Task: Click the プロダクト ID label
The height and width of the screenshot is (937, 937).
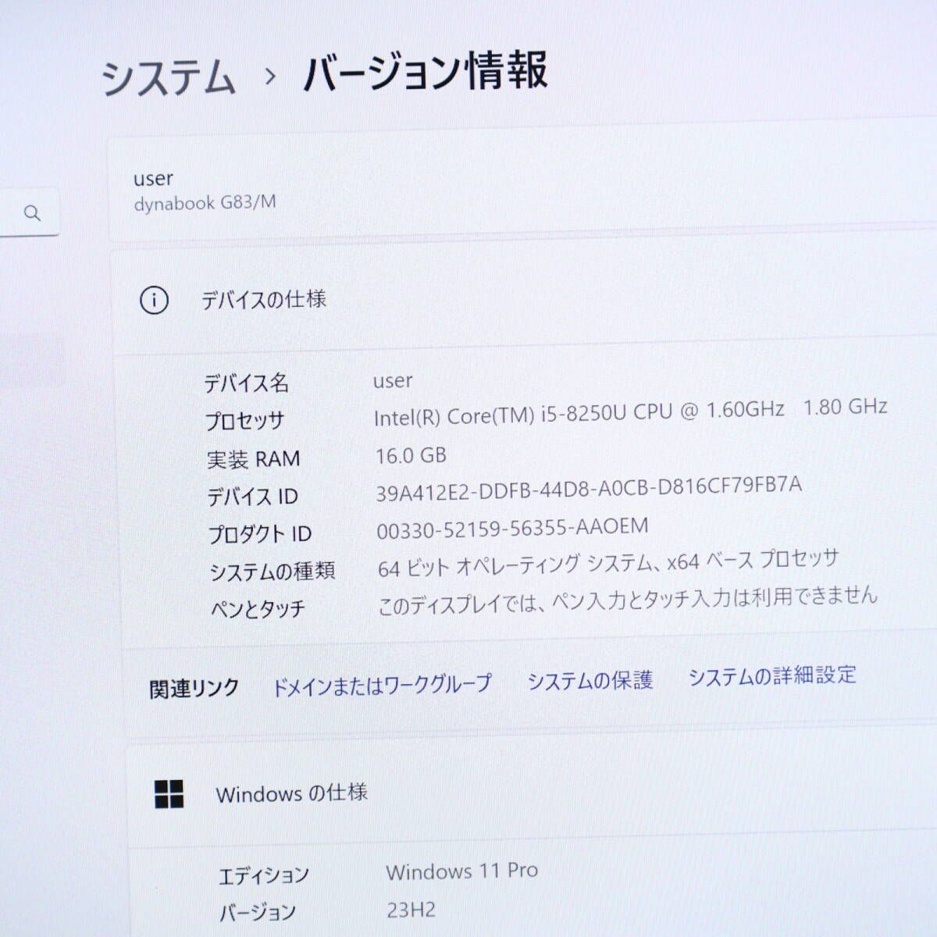Action: [x=260, y=535]
